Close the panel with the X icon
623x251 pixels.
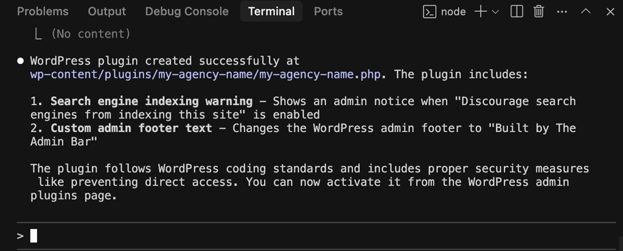coord(610,12)
